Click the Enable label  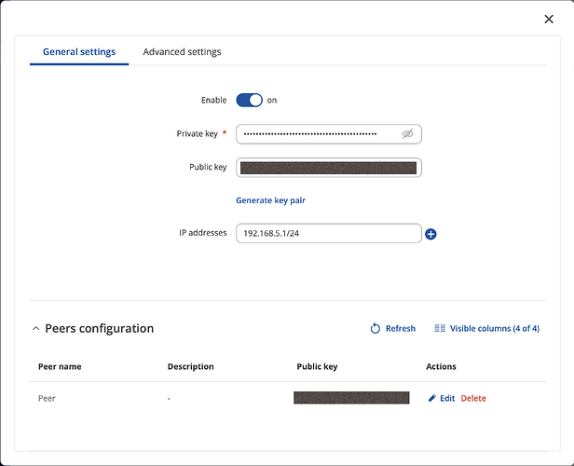tap(213, 100)
